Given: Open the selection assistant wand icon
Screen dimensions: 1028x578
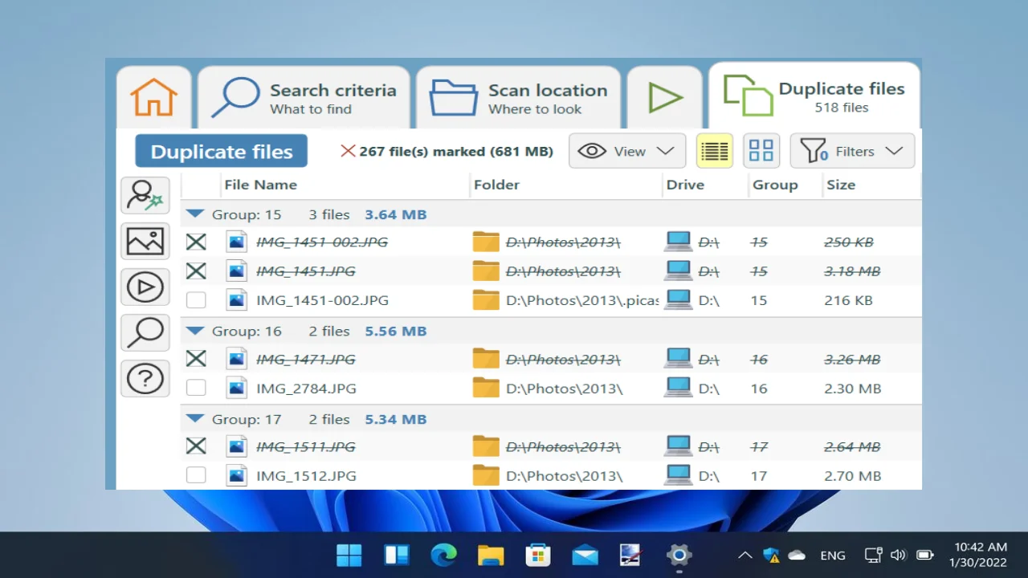Looking at the screenshot, I should [145, 195].
